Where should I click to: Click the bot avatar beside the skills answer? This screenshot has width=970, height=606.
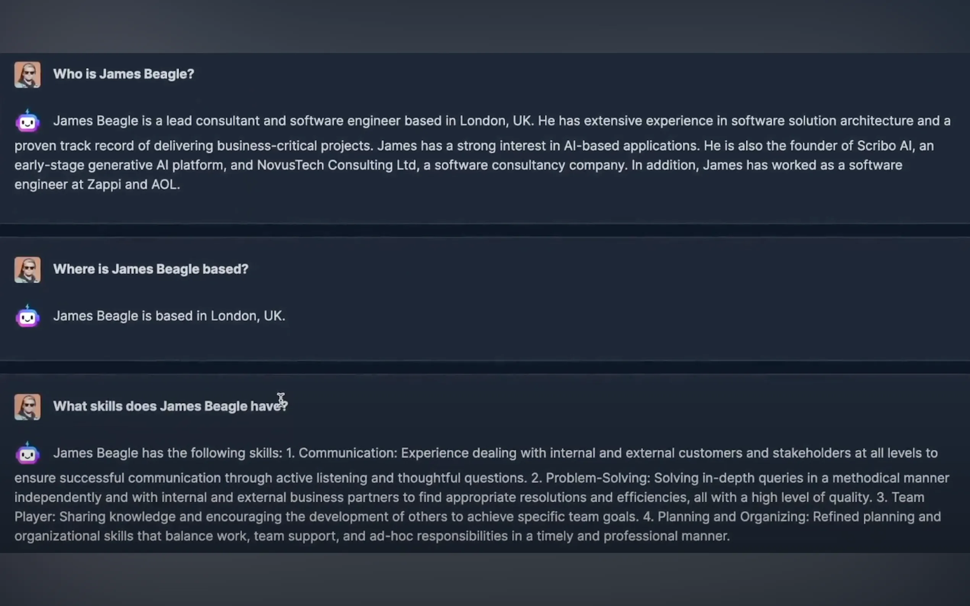coord(27,453)
